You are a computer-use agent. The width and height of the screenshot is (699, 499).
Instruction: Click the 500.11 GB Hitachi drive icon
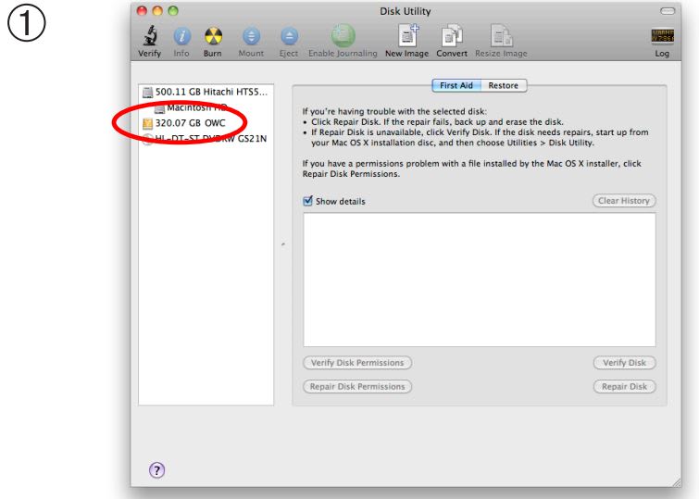147,93
